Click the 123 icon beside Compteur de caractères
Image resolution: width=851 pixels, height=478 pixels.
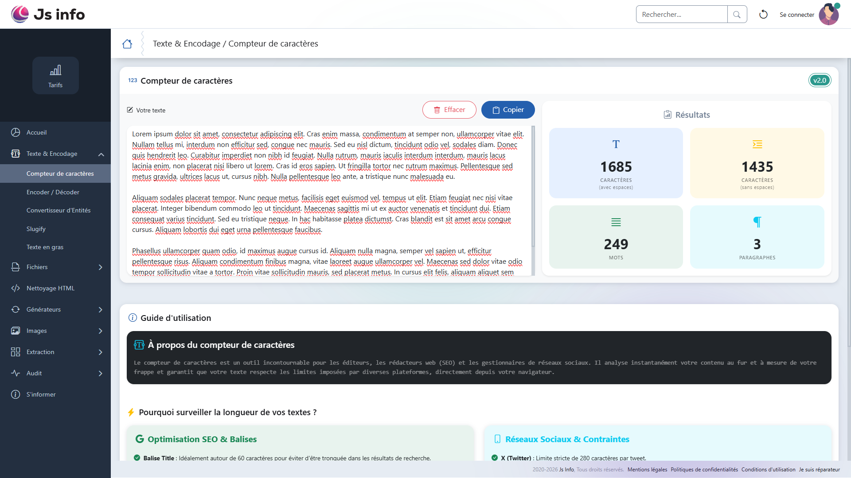[133, 81]
